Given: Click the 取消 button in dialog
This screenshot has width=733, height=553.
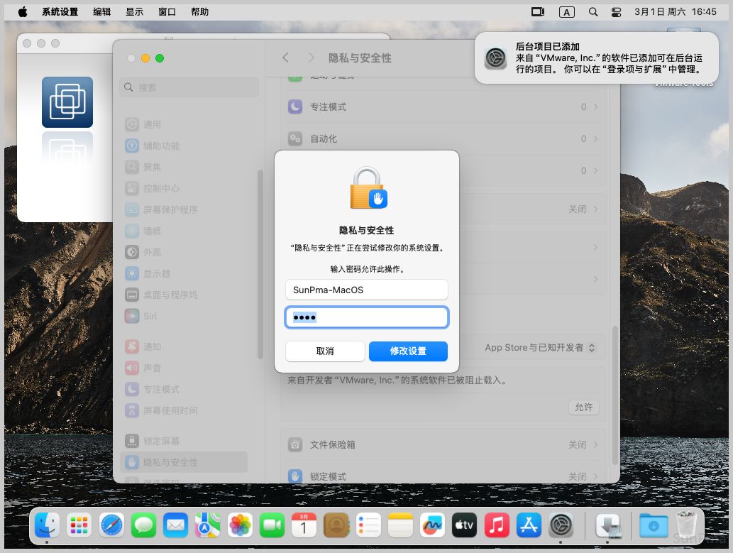Looking at the screenshot, I should pos(325,351).
